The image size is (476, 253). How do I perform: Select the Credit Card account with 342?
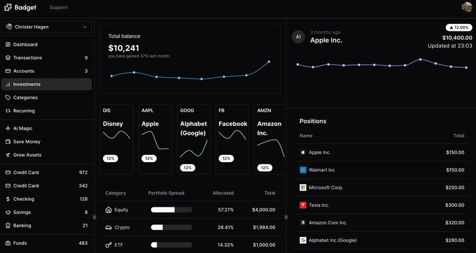[46, 186]
